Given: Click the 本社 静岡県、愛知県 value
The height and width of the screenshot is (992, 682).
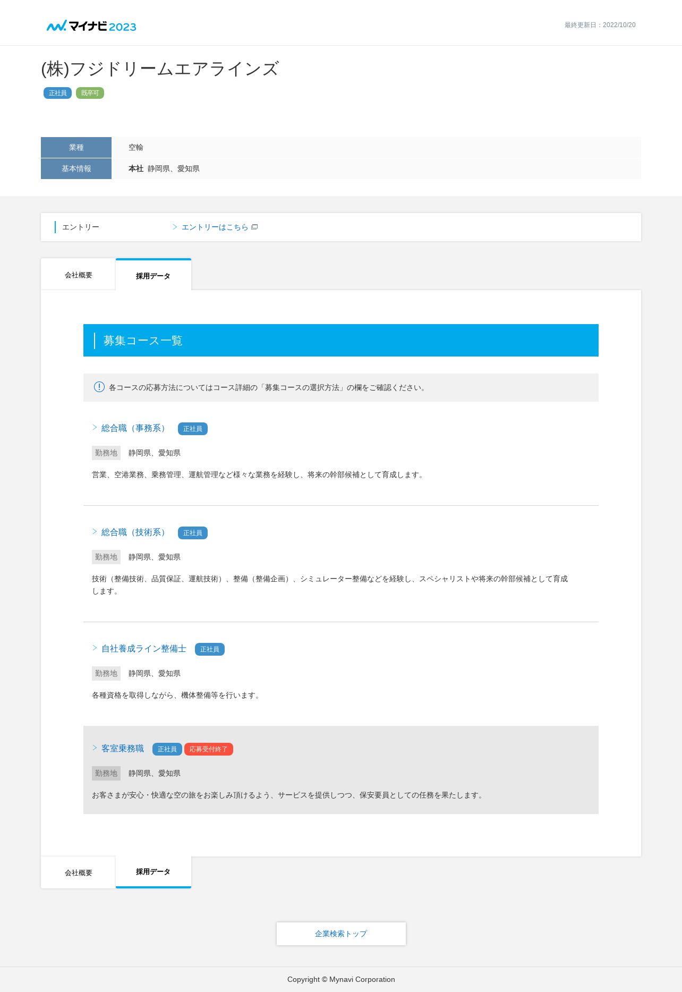Looking at the screenshot, I should (x=164, y=168).
